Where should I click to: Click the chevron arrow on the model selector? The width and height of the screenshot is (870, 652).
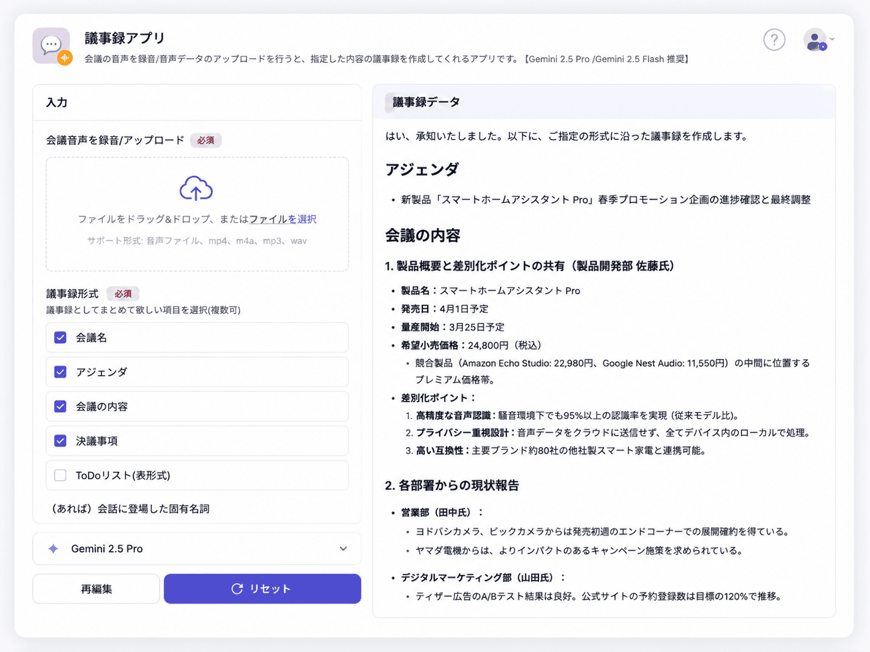coord(343,549)
